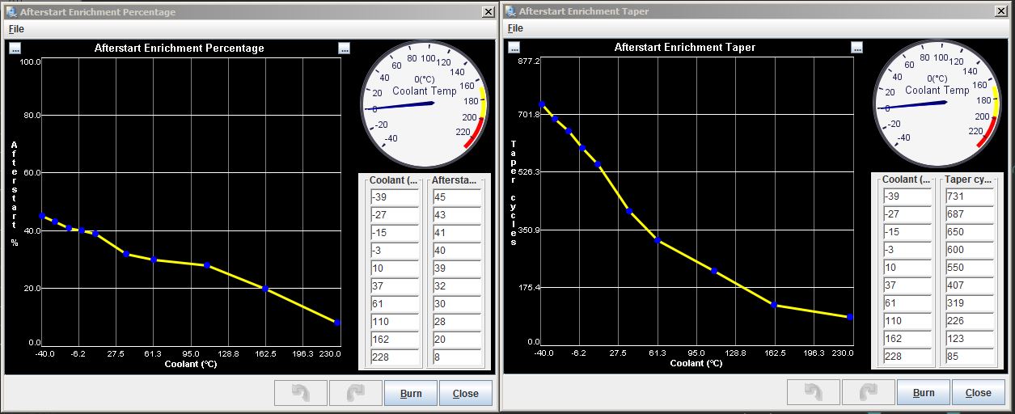Open right ellipsis options on Taper graph
The width and height of the screenshot is (1015, 414).
(857, 48)
